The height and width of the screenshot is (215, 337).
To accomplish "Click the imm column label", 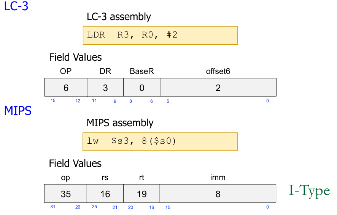I will tap(218, 177).
